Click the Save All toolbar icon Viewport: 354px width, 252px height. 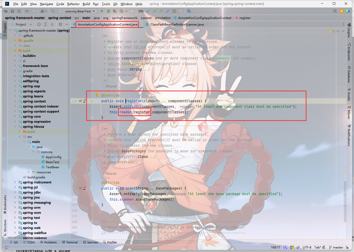click(x=12, y=11)
